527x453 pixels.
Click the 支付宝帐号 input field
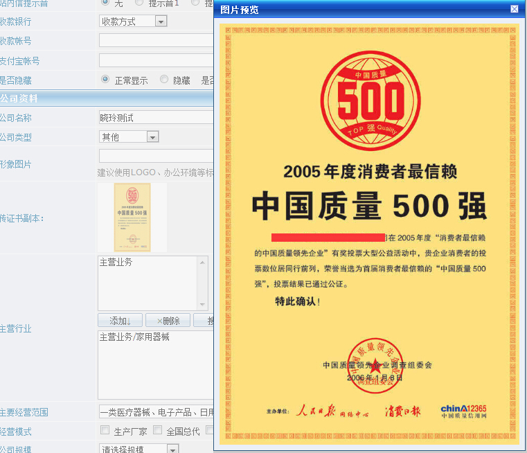tap(156, 60)
